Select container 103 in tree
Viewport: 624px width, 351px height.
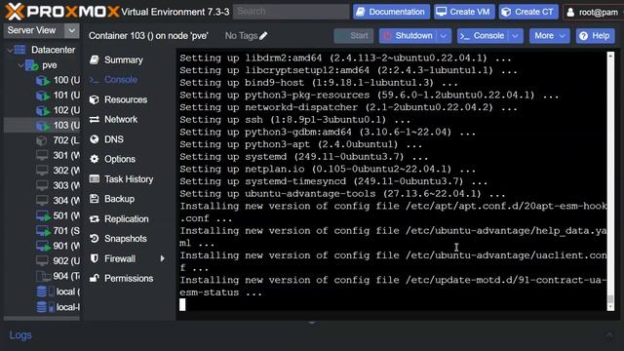point(42,126)
